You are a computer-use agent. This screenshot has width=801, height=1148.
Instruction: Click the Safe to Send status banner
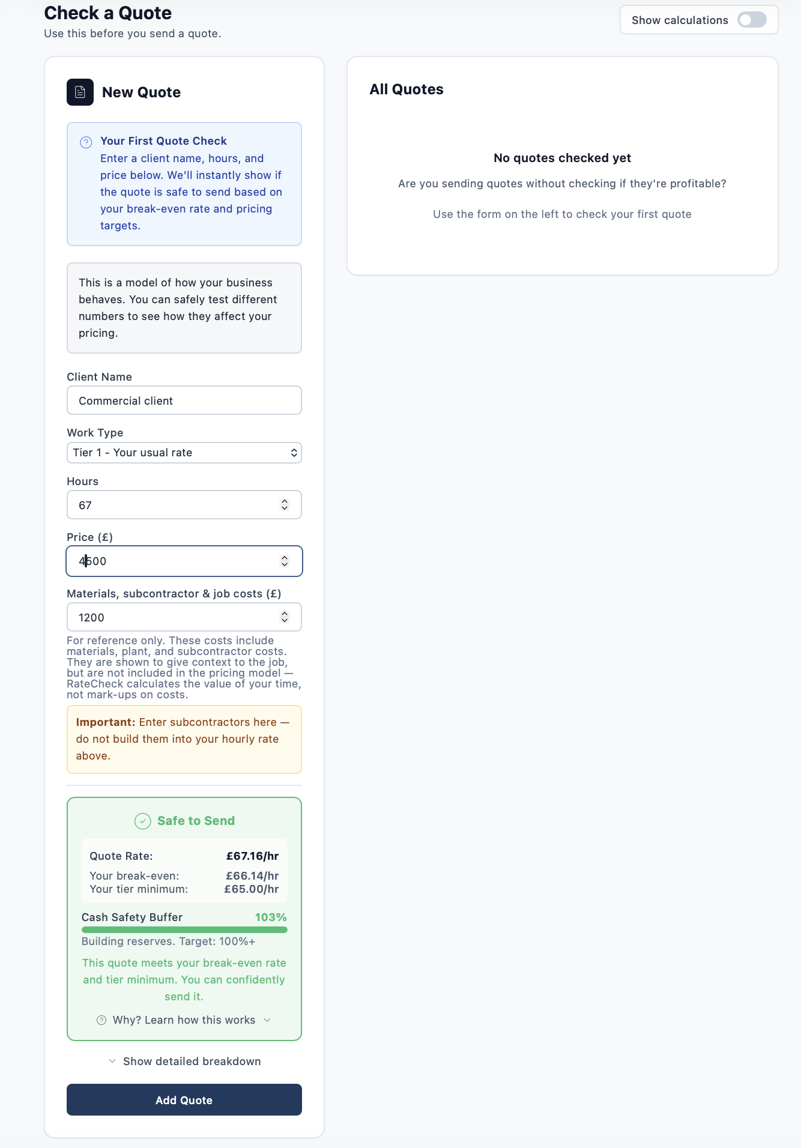pos(184,821)
